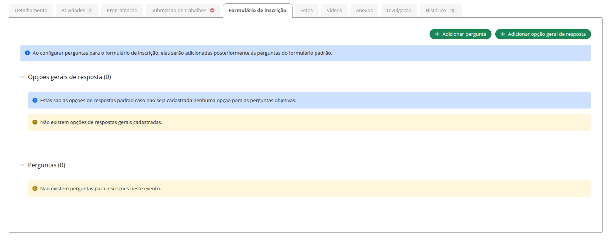Screen dimensions: 610x243
Task: Click the blue notice about formulário padrão
Action: tap(306, 53)
